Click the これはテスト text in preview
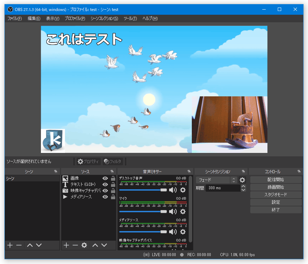This screenshot has height=264, width=308. (84, 39)
